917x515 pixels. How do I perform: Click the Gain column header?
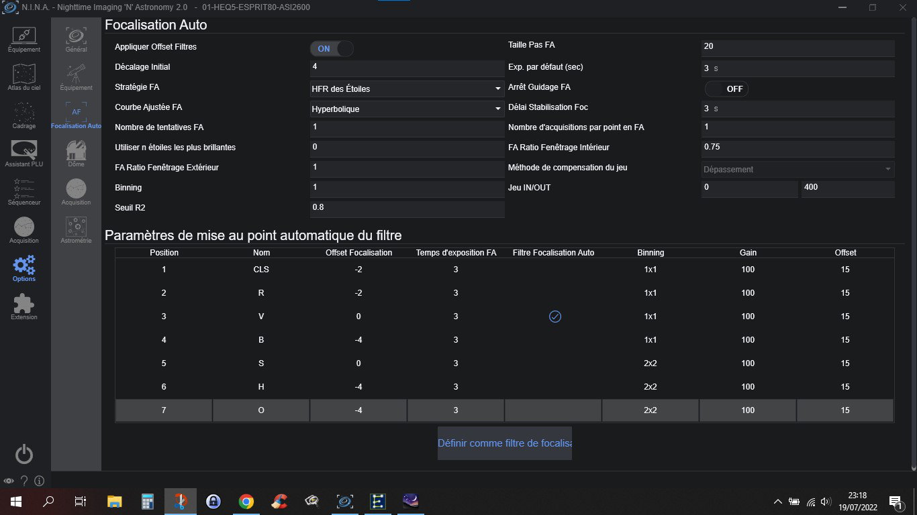tap(748, 253)
